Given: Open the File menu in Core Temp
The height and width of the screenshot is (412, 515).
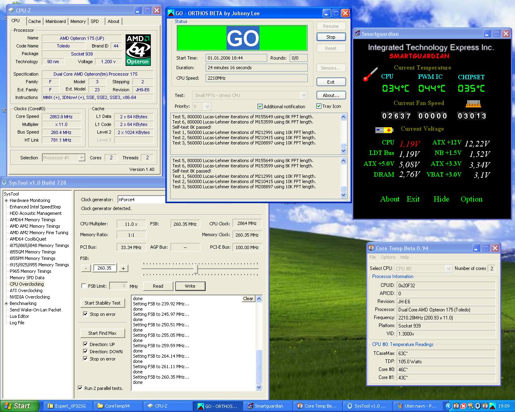Looking at the screenshot, I should click(373, 257).
